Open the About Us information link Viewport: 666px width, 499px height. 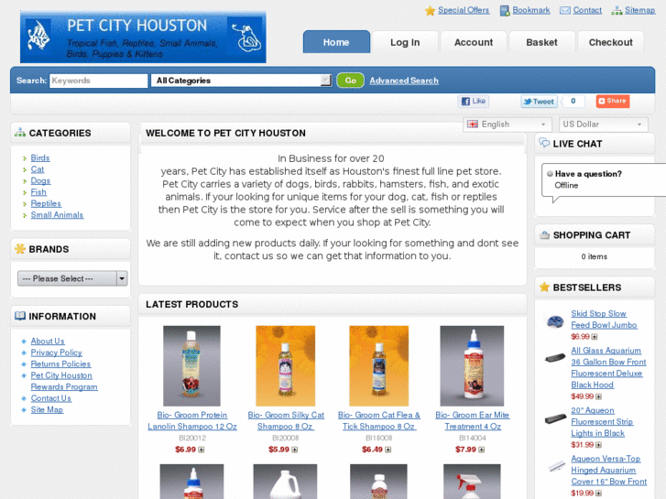[48, 342]
